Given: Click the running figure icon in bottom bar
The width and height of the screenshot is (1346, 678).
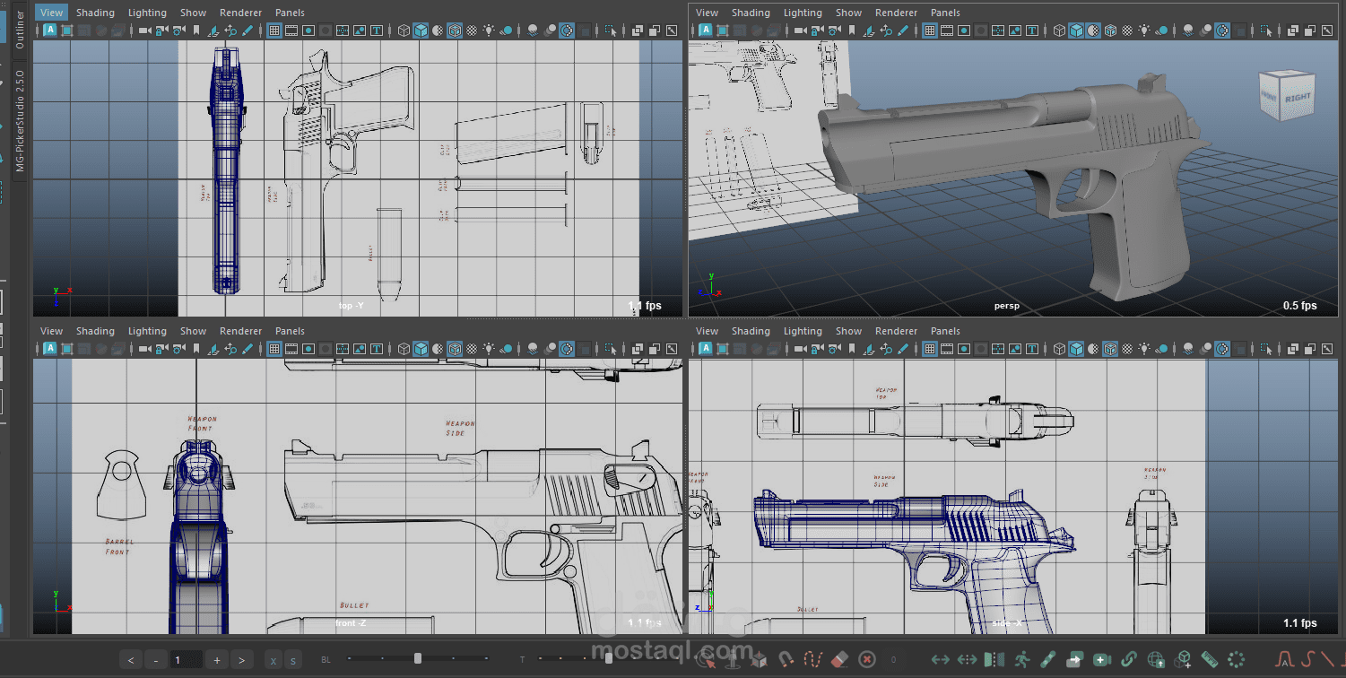Looking at the screenshot, I should point(1021,660).
